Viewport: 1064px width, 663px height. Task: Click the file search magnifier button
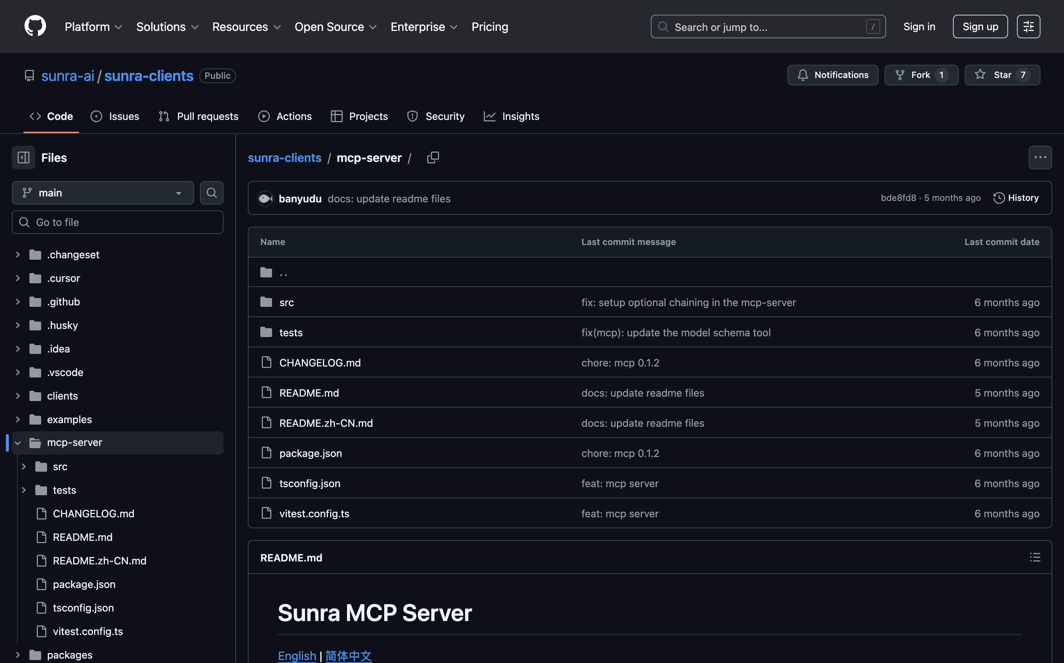(211, 193)
